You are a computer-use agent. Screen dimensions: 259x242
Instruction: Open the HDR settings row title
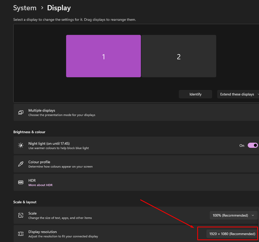32,180
